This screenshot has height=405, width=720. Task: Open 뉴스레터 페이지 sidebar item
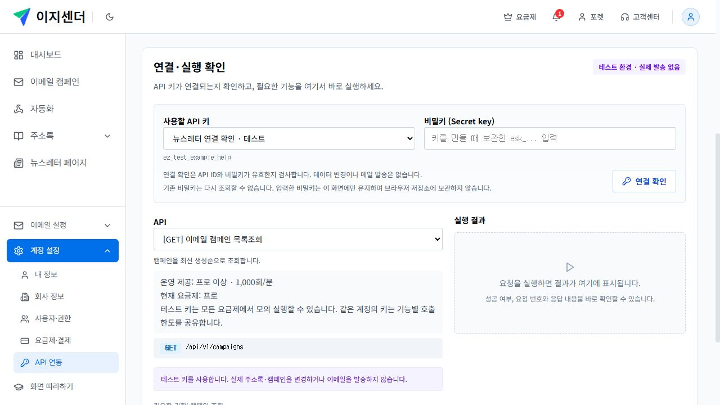click(x=62, y=163)
